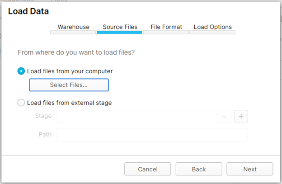Click the Path field label
This screenshot has height=184, width=282.
click(x=45, y=134)
